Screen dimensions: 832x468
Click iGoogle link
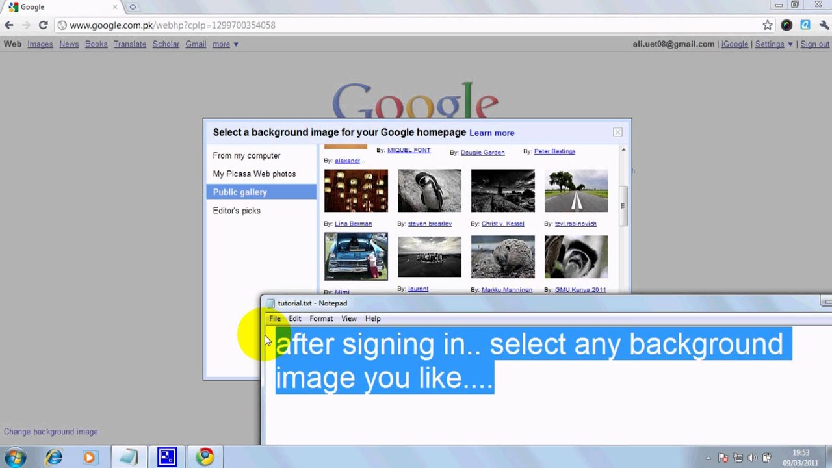coord(735,44)
